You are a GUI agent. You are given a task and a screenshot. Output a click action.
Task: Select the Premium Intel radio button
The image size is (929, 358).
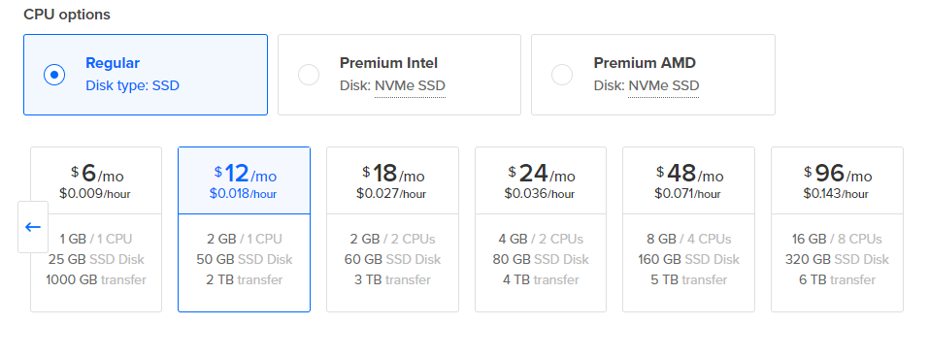[x=308, y=75]
